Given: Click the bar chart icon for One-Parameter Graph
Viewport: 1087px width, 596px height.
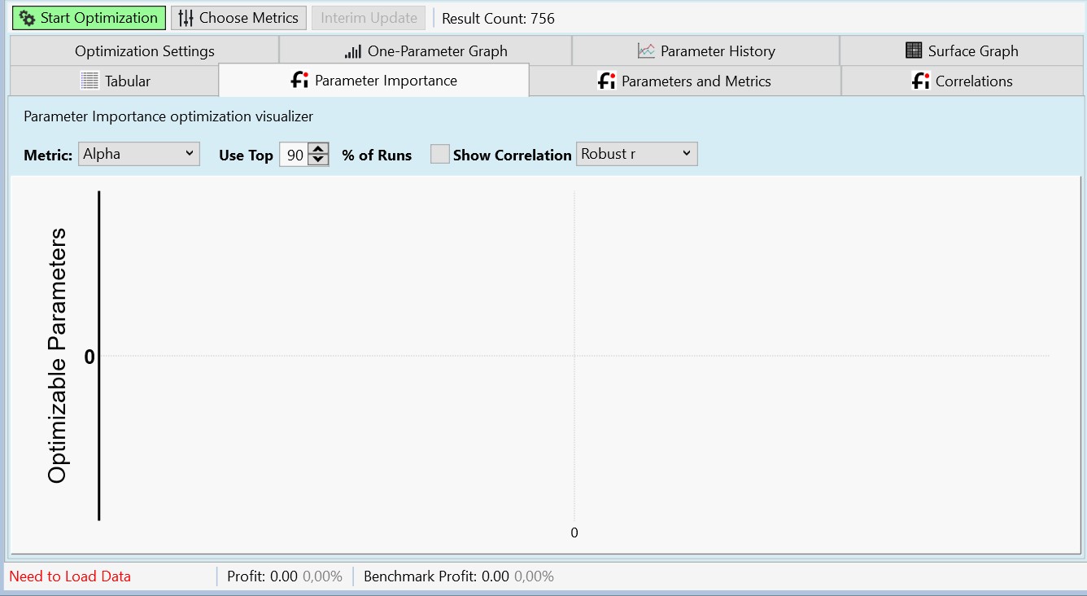Looking at the screenshot, I should 353,51.
